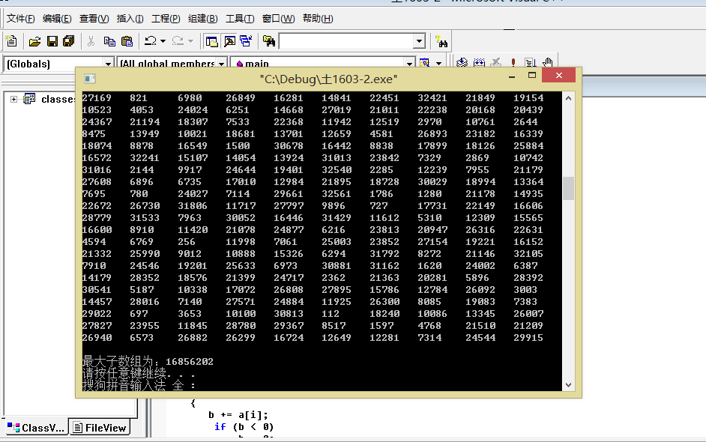Click the Search help icon with question mark
This screenshot has width=706, height=442.
[x=441, y=41]
